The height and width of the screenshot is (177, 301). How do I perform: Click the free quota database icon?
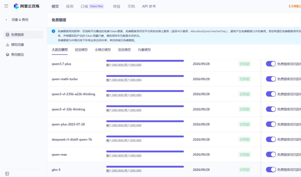point(8,35)
